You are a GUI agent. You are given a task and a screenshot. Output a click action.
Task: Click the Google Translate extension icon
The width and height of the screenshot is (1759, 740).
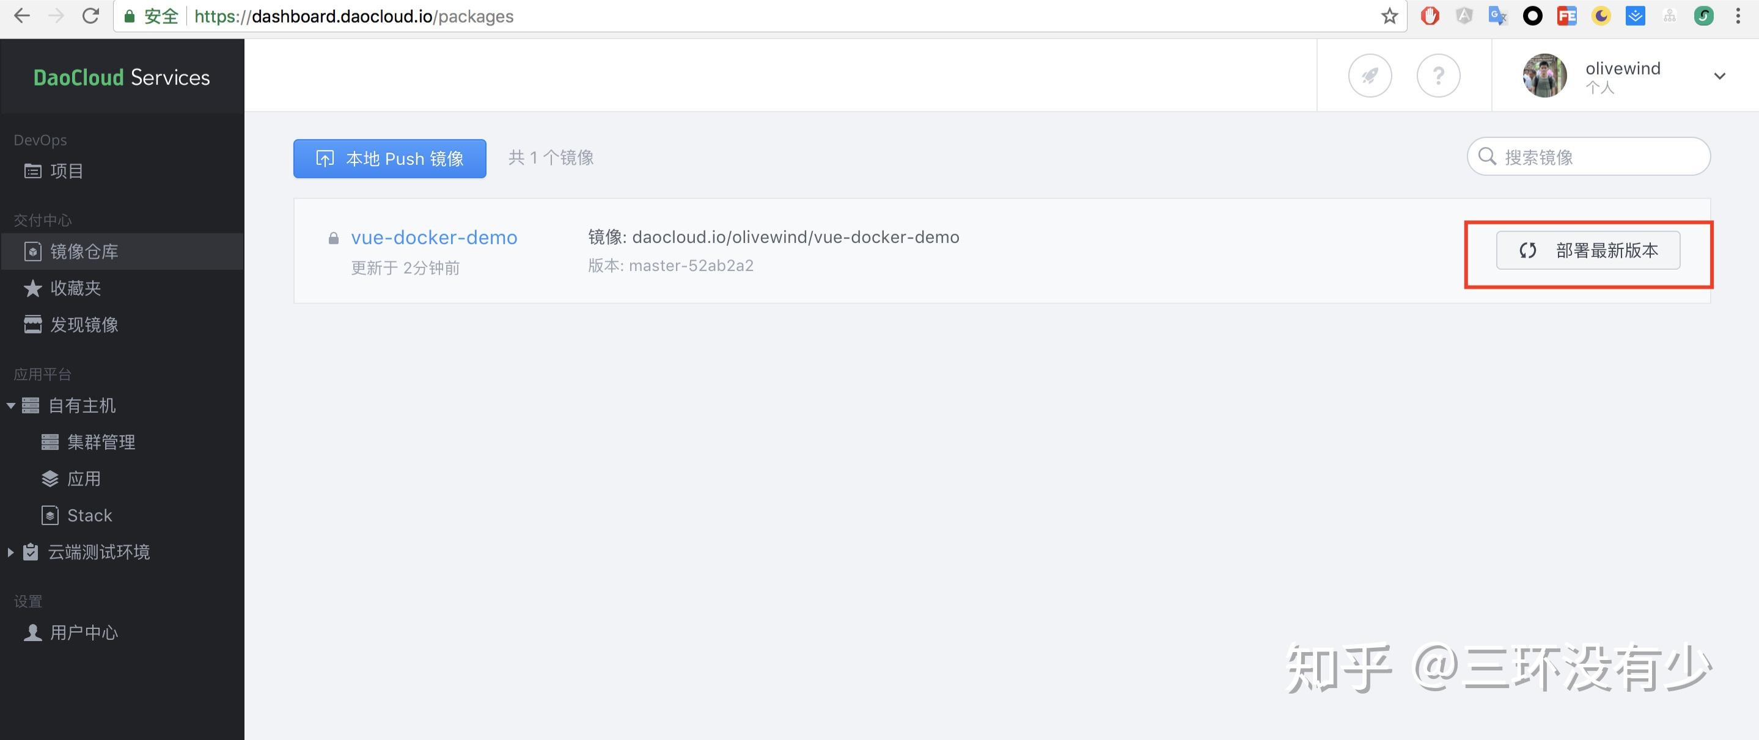point(1497,16)
